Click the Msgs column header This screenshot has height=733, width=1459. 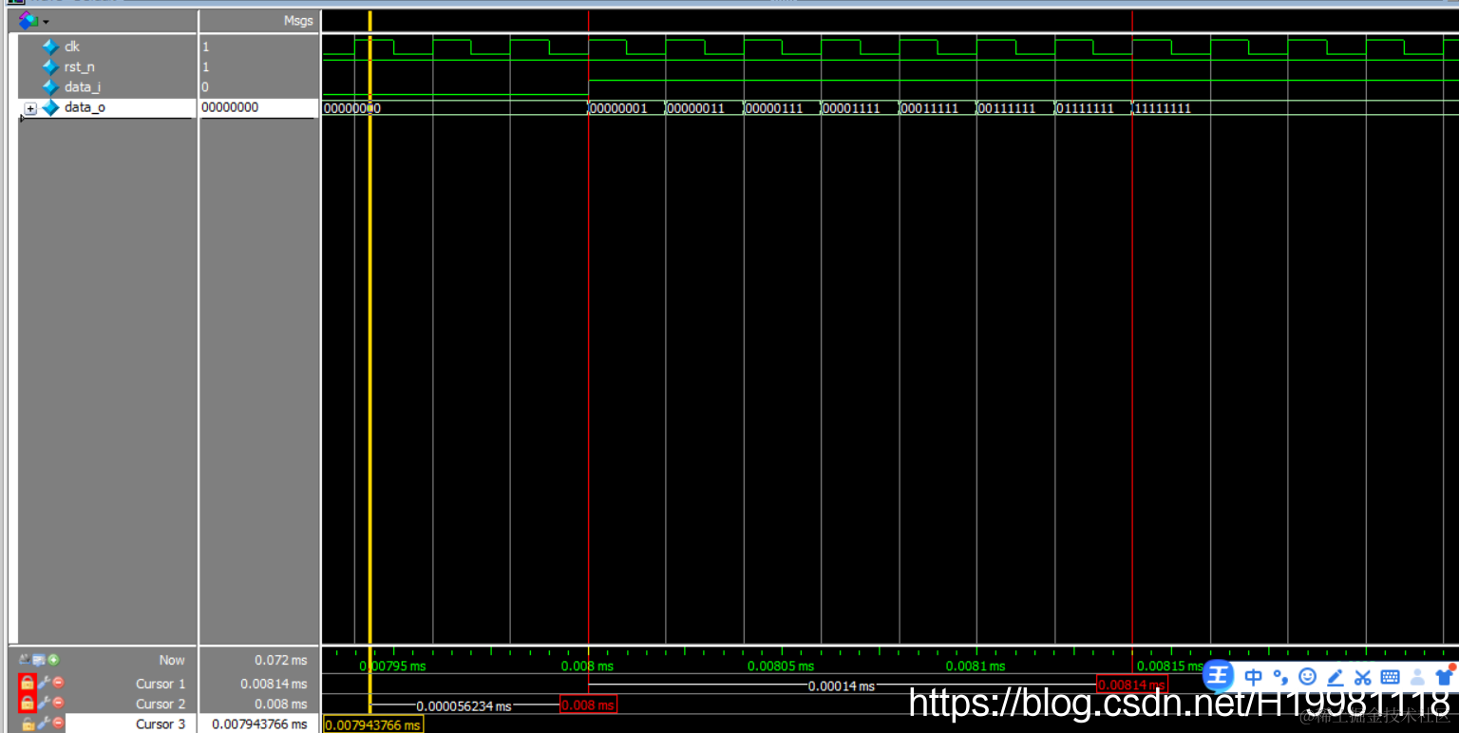(x=298, y=21)
